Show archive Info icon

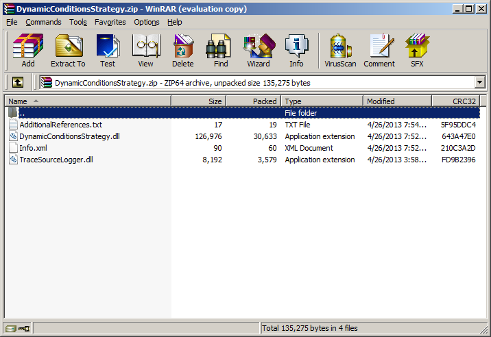coord(296,46)
